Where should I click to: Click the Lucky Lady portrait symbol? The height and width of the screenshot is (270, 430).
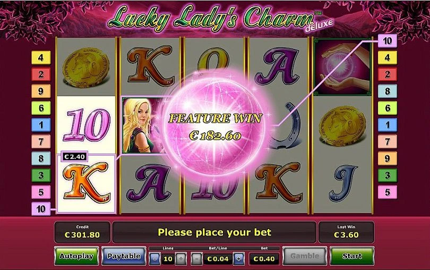(x=143, y=125)
